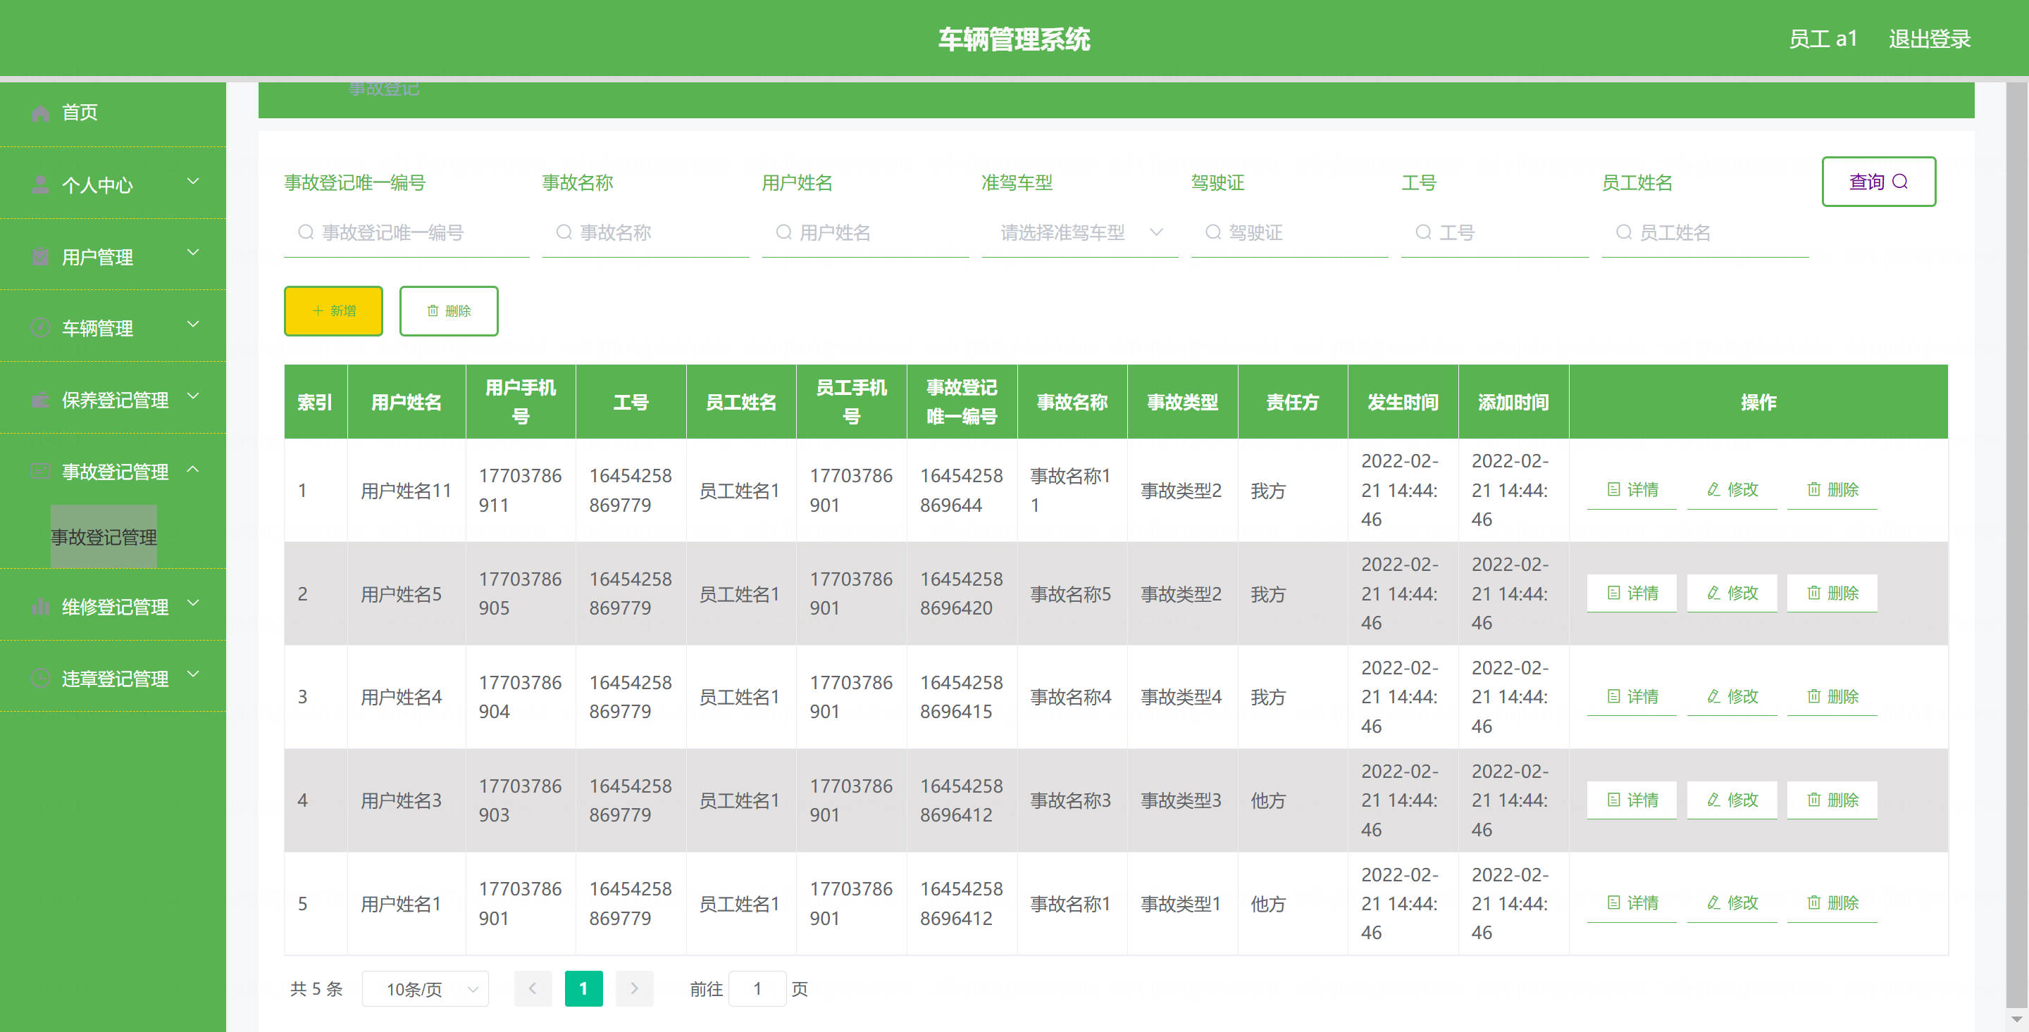Click the edit pencil icon in row 3

coord(1713,697)
